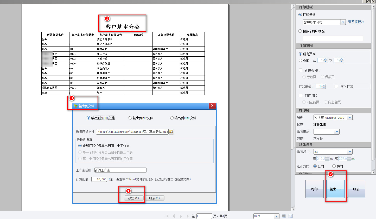Click the browse file icon beside target path
This screenshot has height=219, width=376.
click(171, 132)
